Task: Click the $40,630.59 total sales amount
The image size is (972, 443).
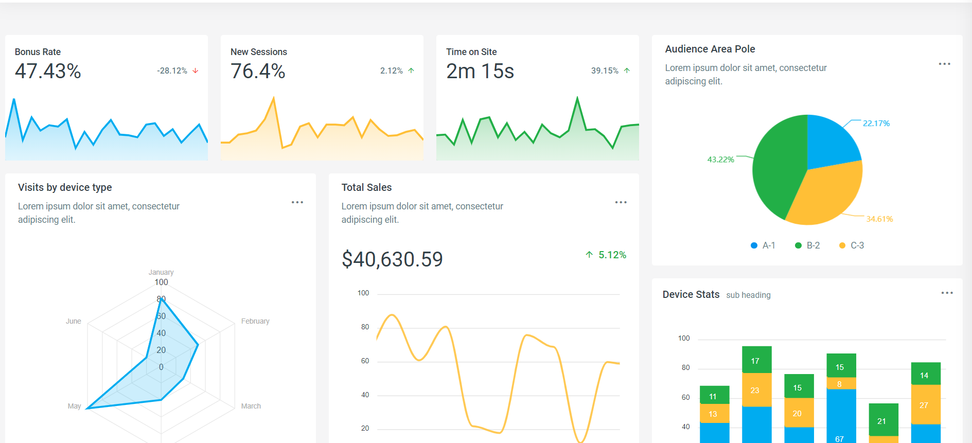Action: pos(392,259)
